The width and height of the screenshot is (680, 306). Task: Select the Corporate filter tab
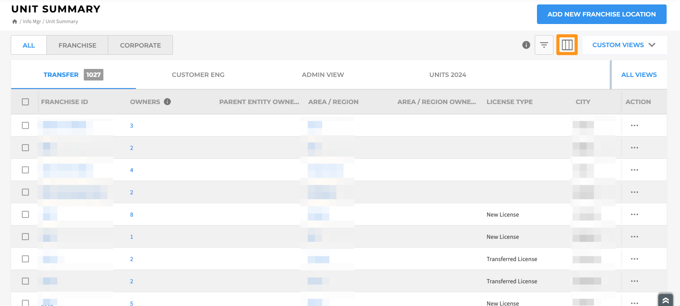[140, 45]
